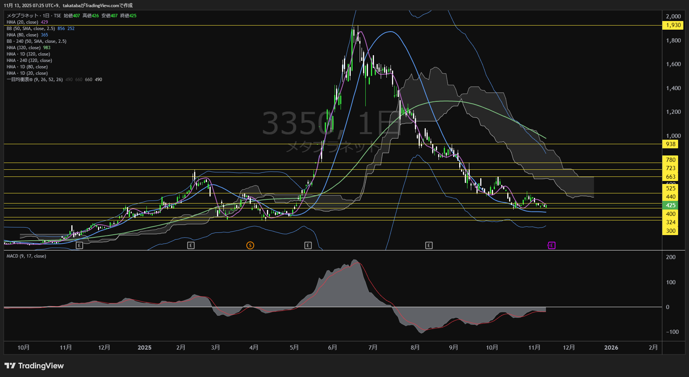Click the 2026 label on time axis
Image resolution: width=689 pixels, height=377 pixels.
[611, 348]
